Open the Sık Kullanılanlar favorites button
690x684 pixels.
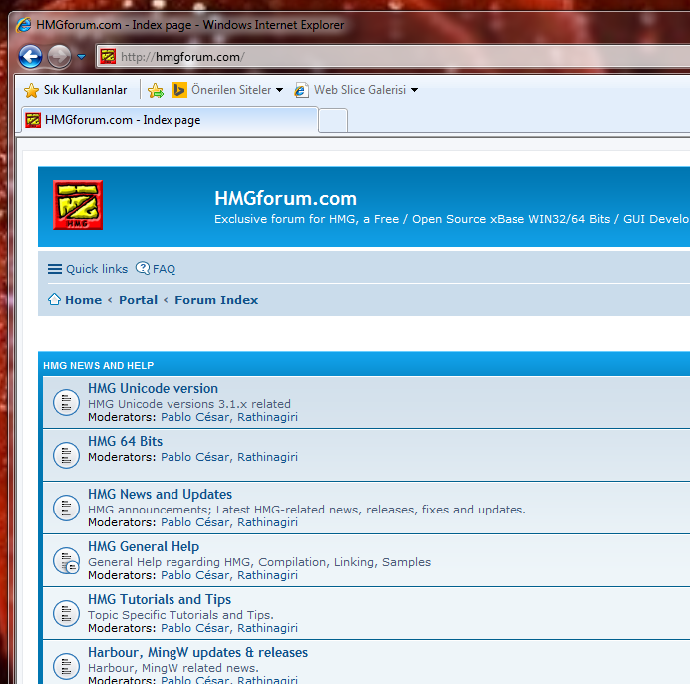(x=76, y=90)
